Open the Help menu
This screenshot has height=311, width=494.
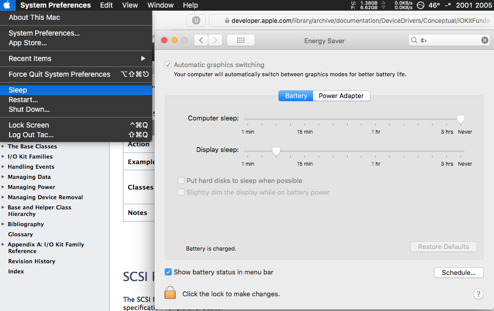click(190, 5)
